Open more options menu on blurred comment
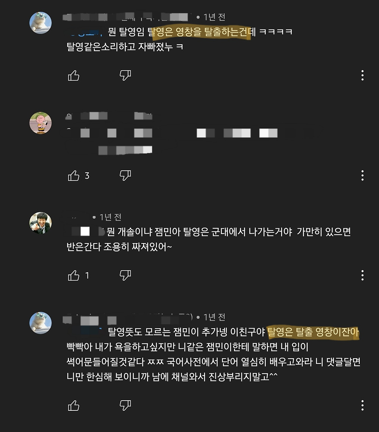 (362, 175)
